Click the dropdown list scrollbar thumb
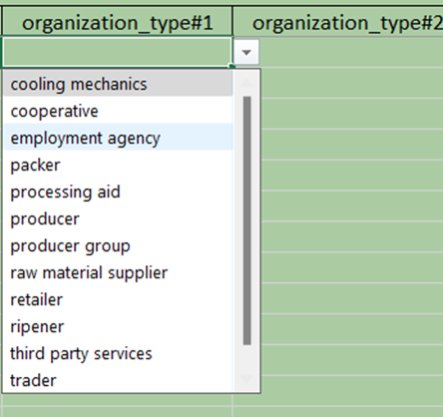Viewport: 443px width, 417px height. click(x=246, y=220)
